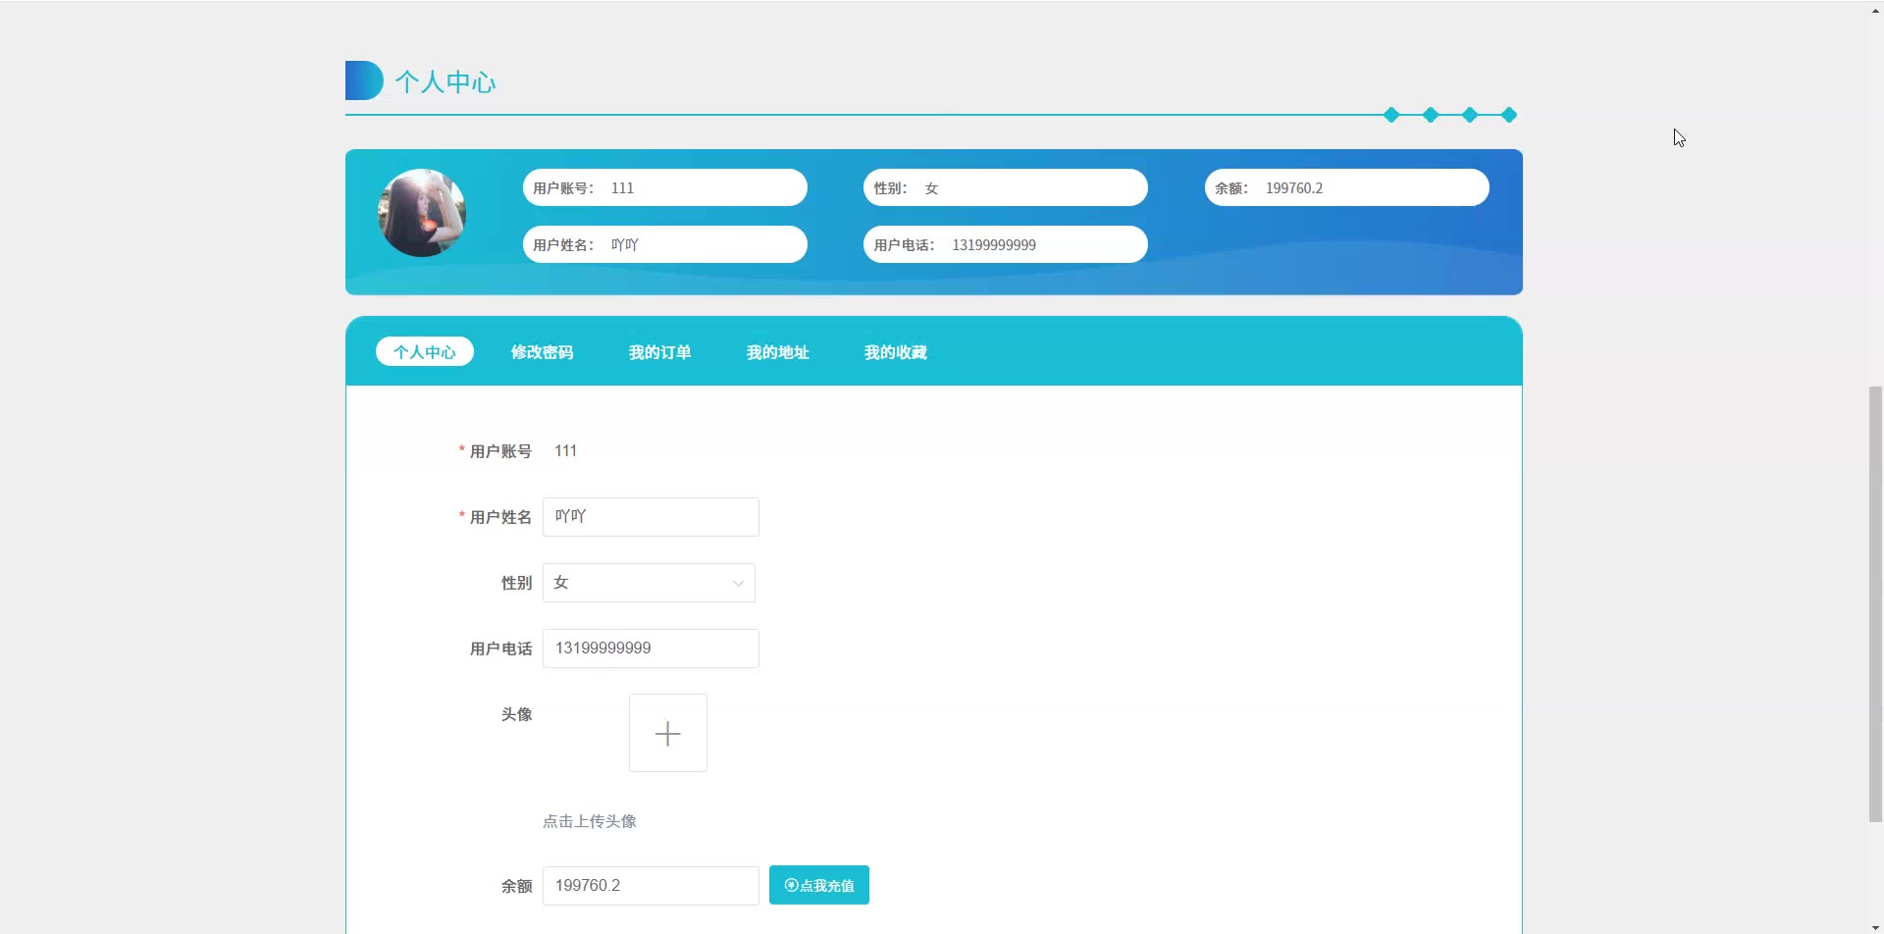Image resolution: width=1884 pixels, height=934 pixels.
Task: Show the 我的收藏 tab
Action: [x=895, y=352]
